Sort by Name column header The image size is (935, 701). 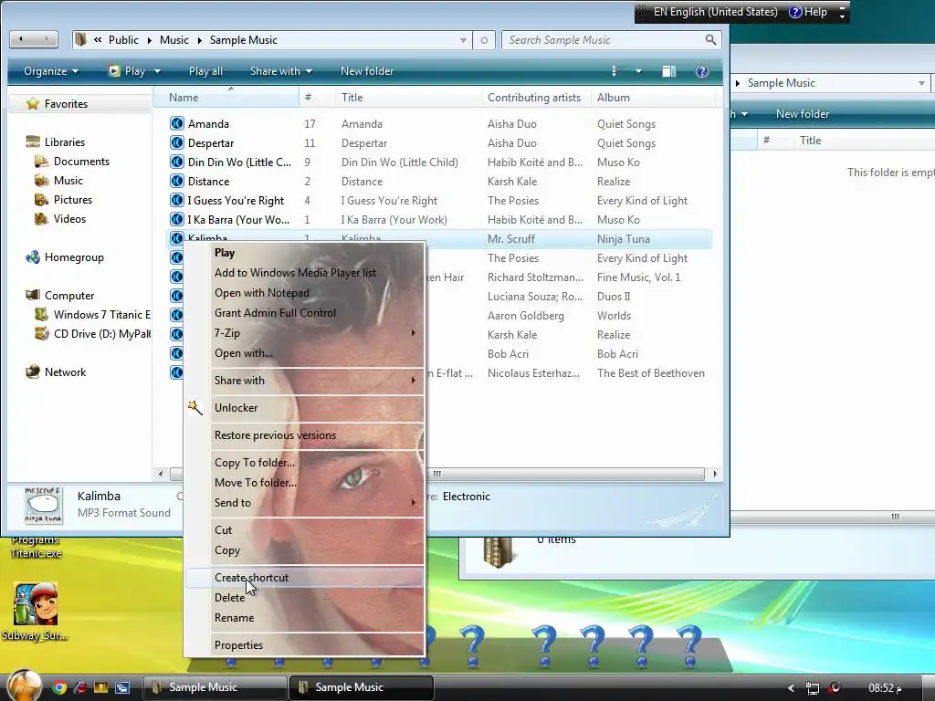click(x=226, y=97)
